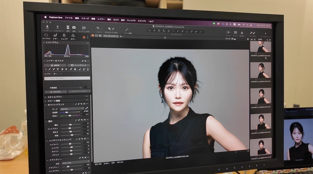The image size is (313, 174).
Task: Open the Layer (レイヤー) menu
Action: [x=101, y=19]
